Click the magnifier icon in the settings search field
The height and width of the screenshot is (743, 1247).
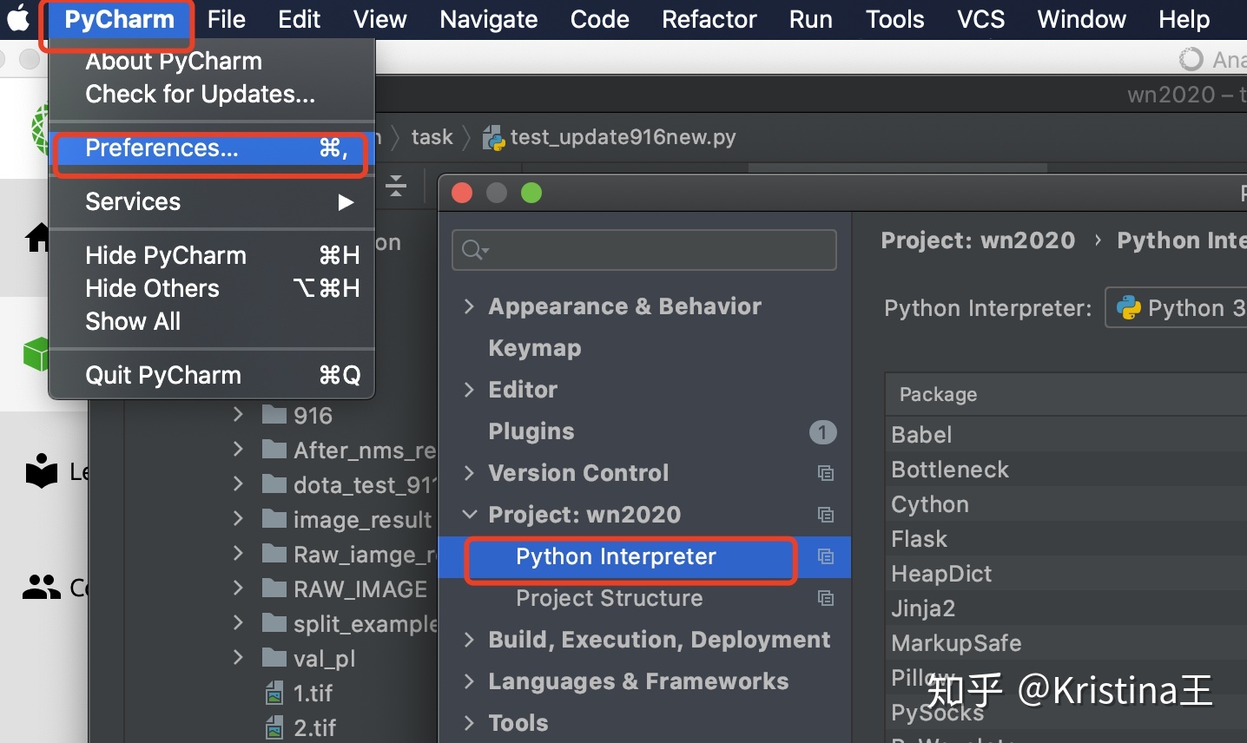tap(472, 250)
